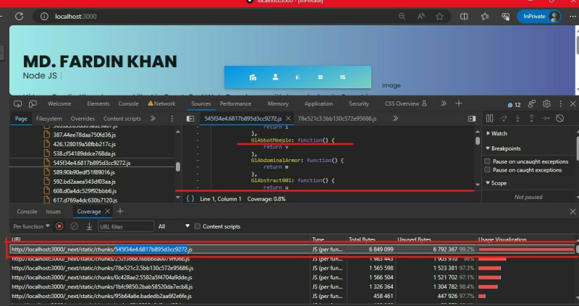Open the Console main tab
Viewport: 579px width, 306px height.
click(129, 103)
